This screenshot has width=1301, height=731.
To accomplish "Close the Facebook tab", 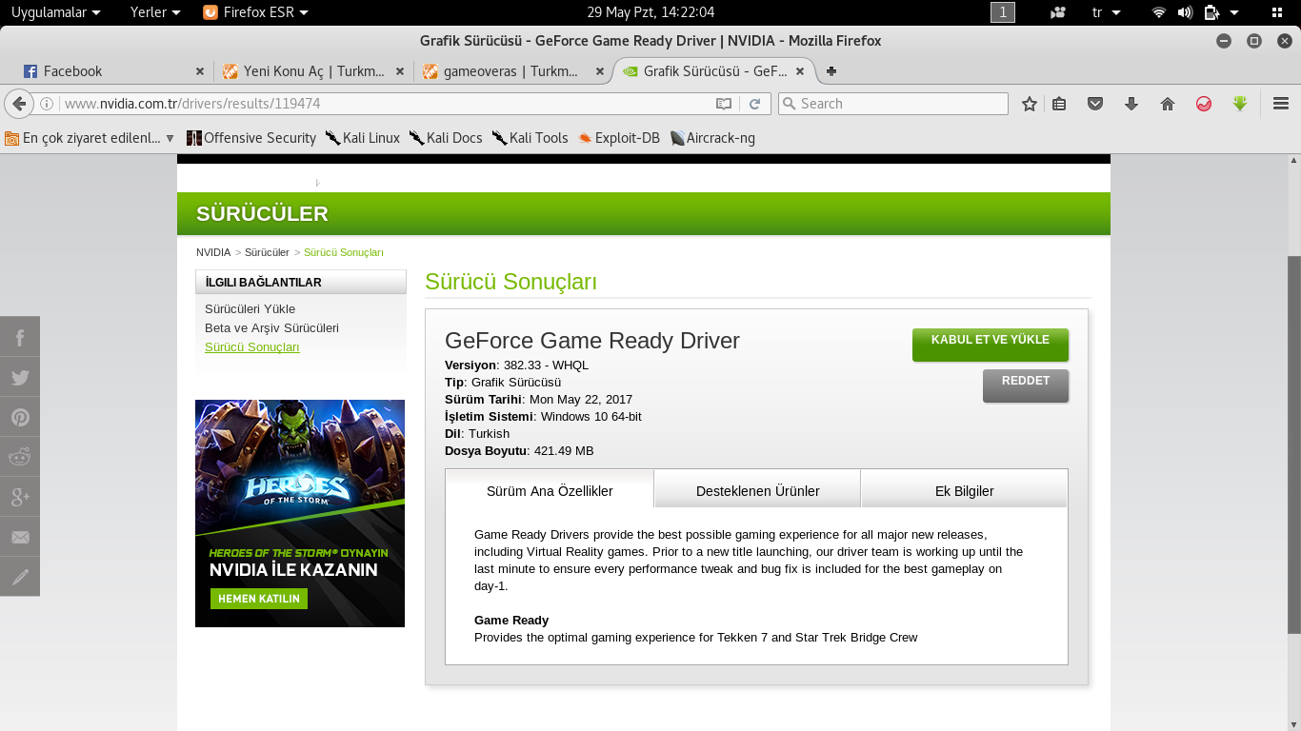I will (200, 71).
